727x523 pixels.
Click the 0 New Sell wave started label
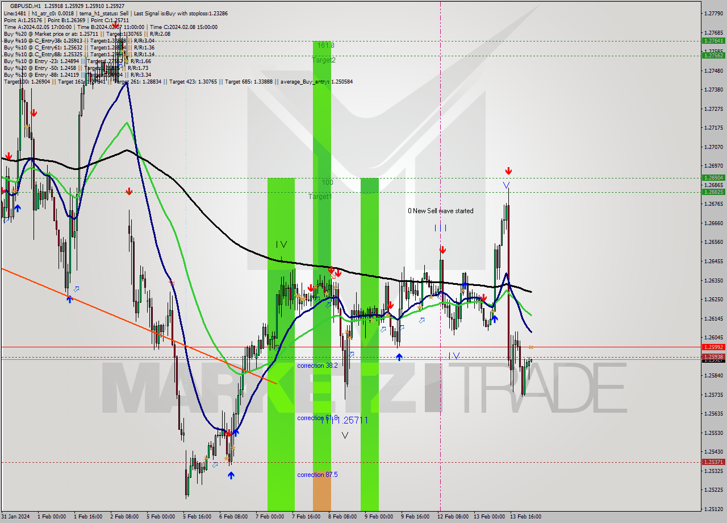coord(440,211)
